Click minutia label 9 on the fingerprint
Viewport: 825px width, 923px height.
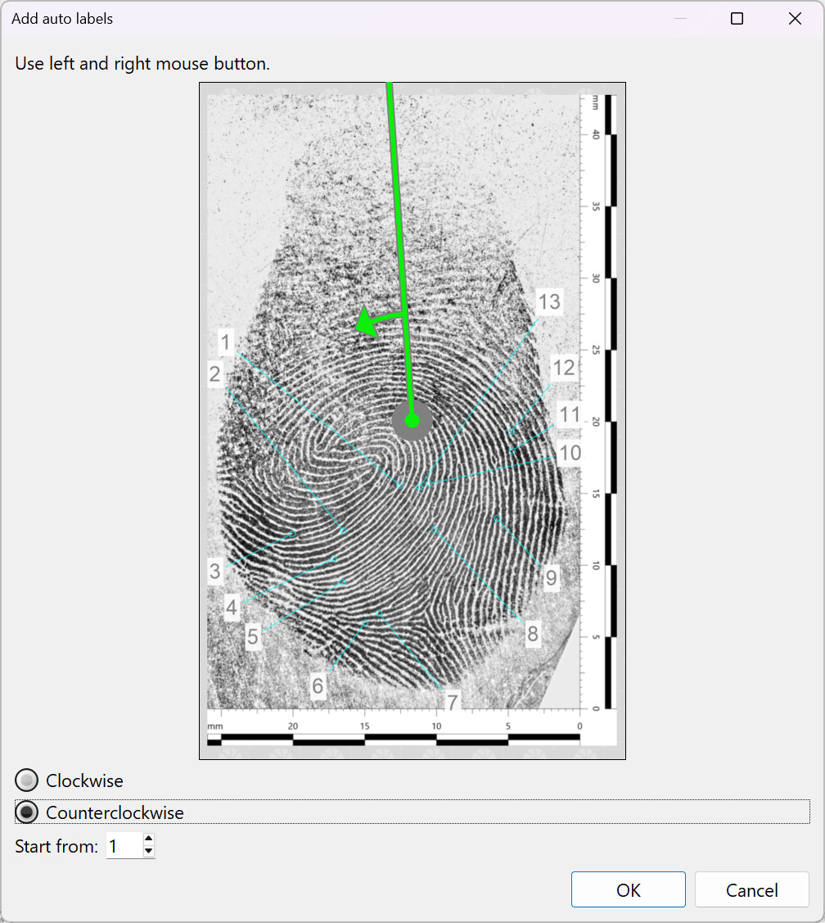(x=551, y=578)
